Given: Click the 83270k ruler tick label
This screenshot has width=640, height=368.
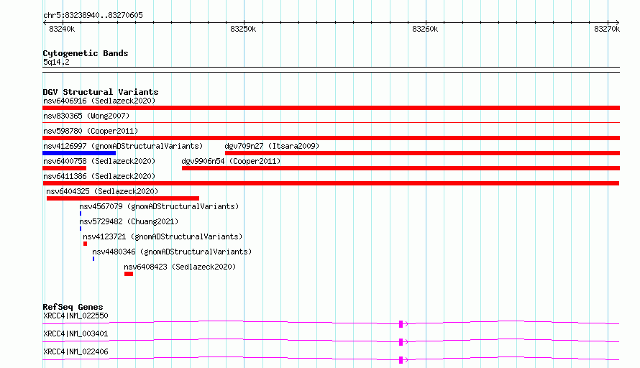Looking at the screenshot, I should (x=607, y=29).
